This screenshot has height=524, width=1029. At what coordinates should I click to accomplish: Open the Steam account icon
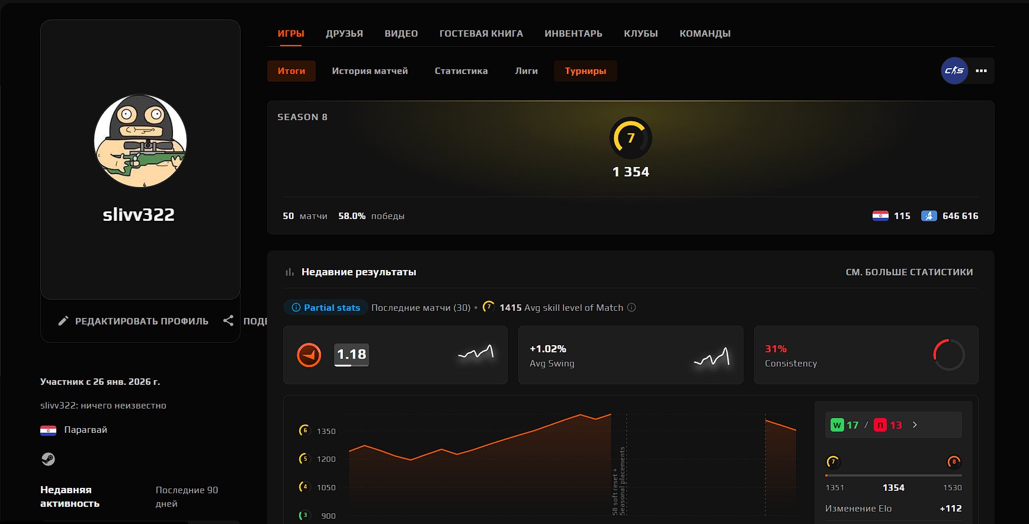click(48, 459)
